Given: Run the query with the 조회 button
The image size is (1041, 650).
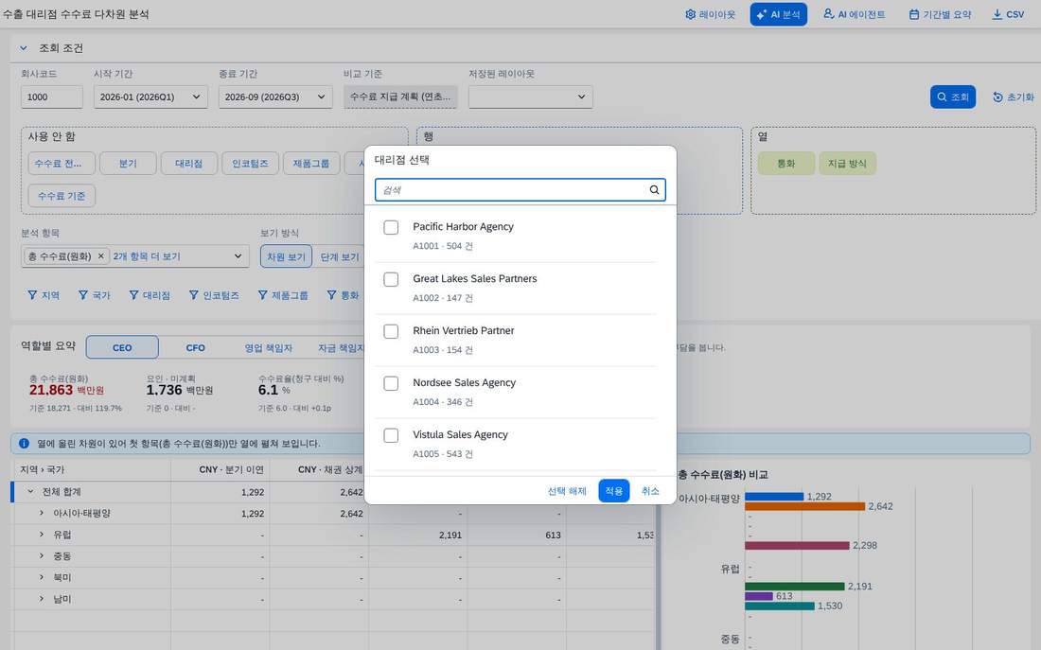Looking at the screenshot, I should click(953, 97).
